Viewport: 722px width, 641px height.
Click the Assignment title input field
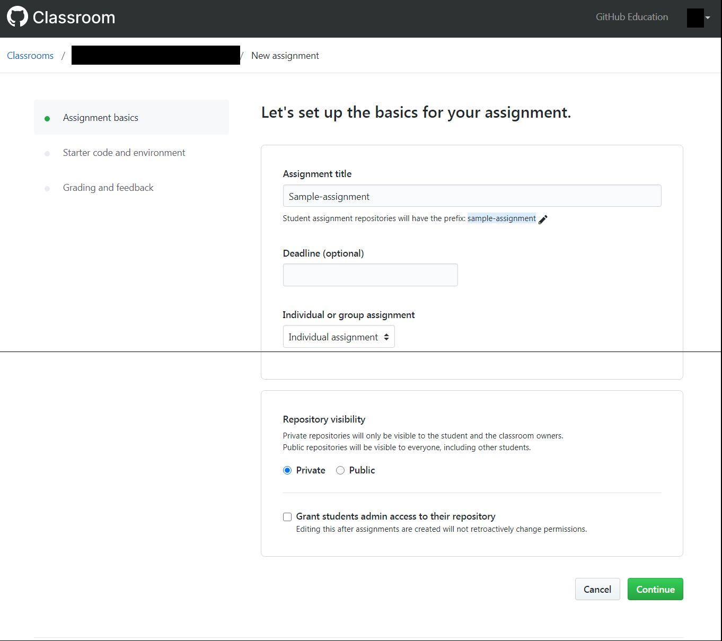pyautogui.click(x=472, y=196)
